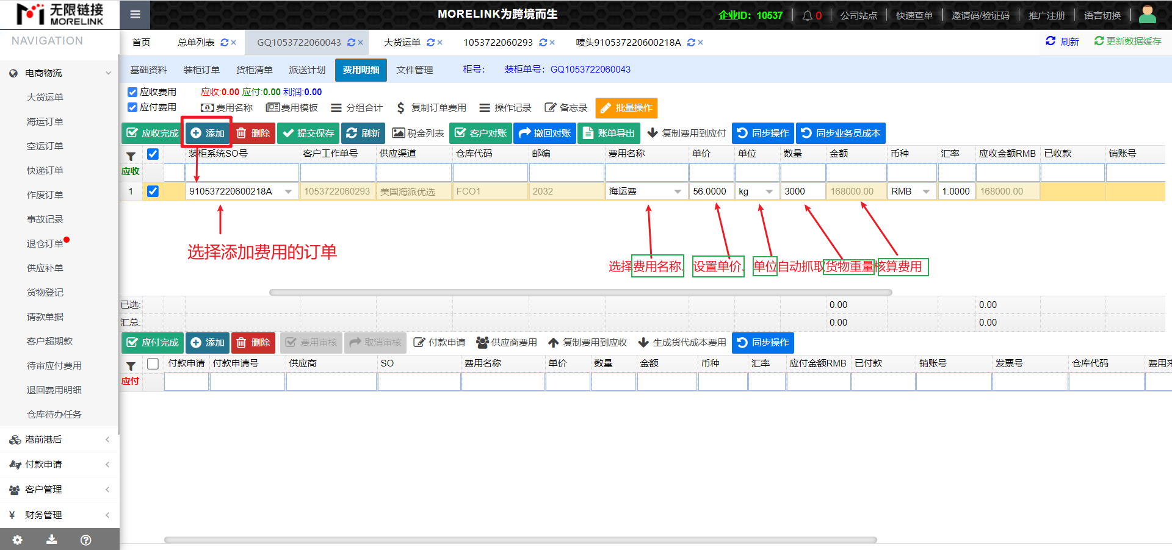Image resolution: width=1172 pixels, height=550 pixels.
Task: Open 供应商费用 supplier fees
Action: click(x=507, y=343)
